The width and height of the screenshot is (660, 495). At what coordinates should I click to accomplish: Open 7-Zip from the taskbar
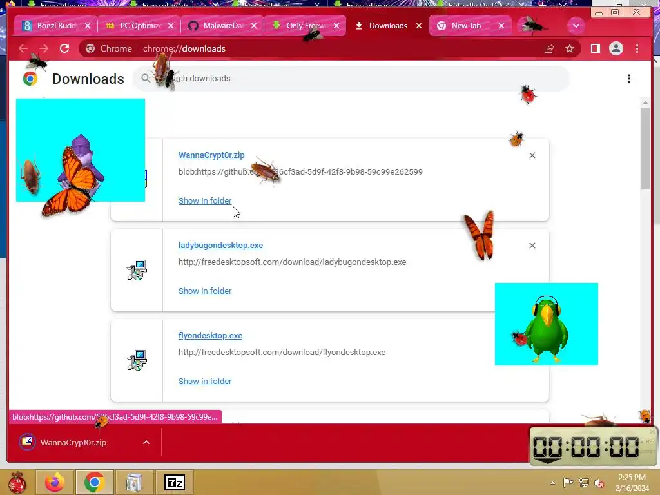(175, 482)
